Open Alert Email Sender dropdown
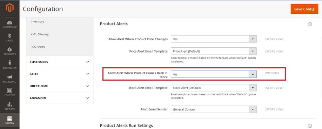322x129 pixels. [x=214, y=109]
